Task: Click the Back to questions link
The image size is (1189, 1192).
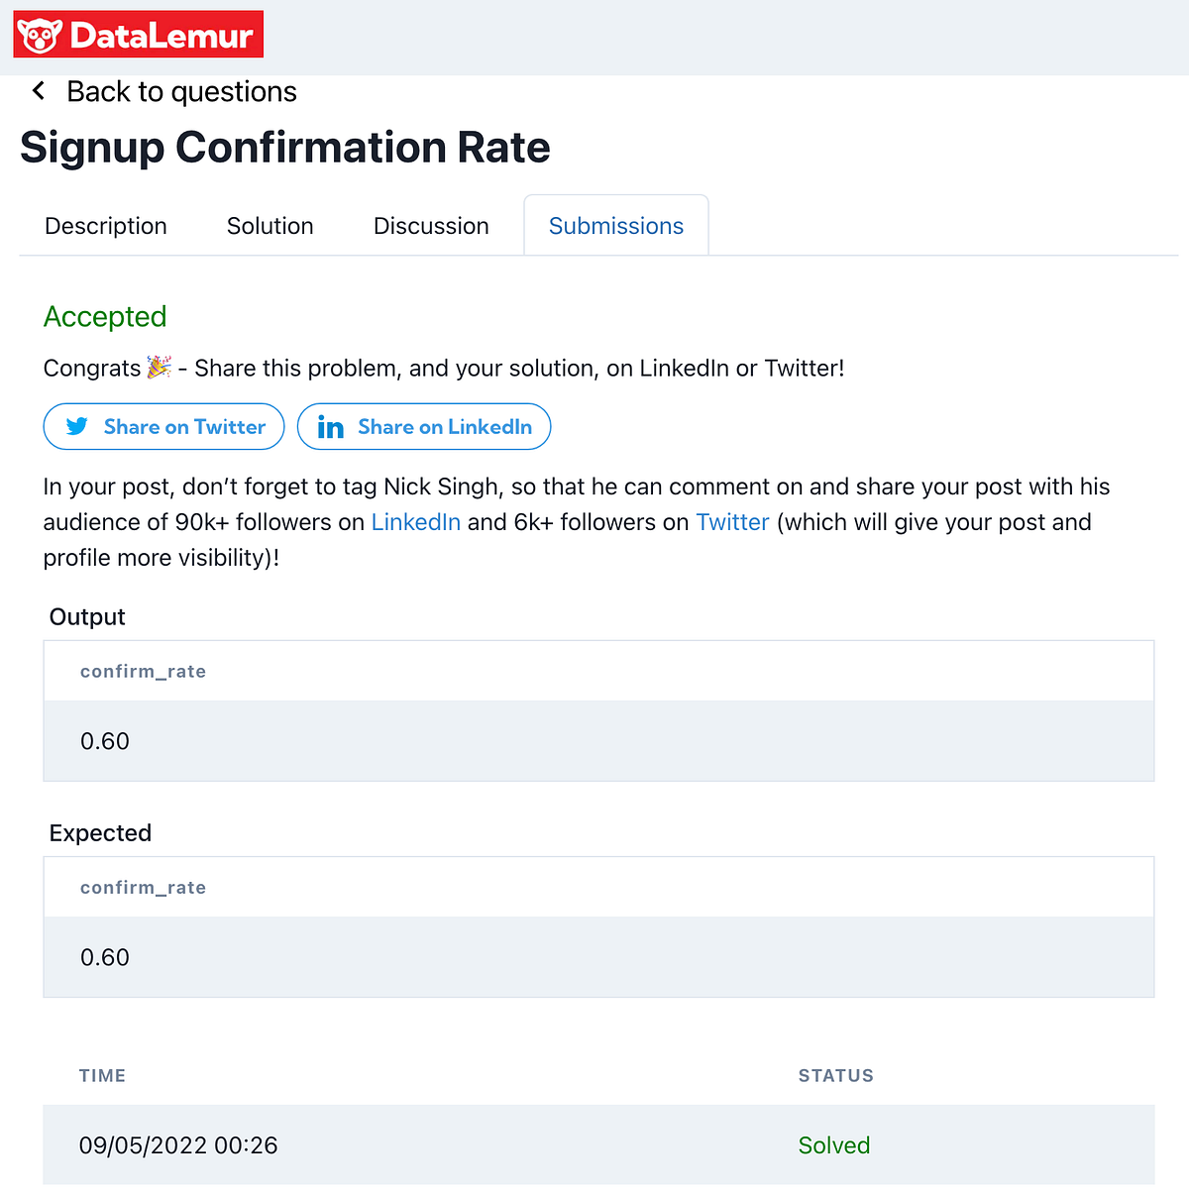Action: tap(181, 90)
